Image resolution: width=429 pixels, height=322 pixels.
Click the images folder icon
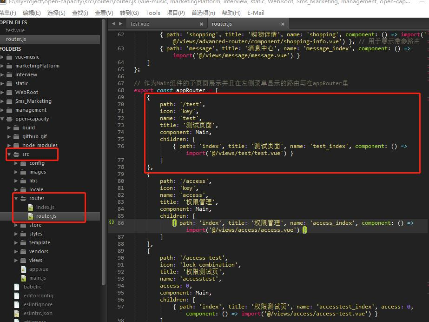23,172
